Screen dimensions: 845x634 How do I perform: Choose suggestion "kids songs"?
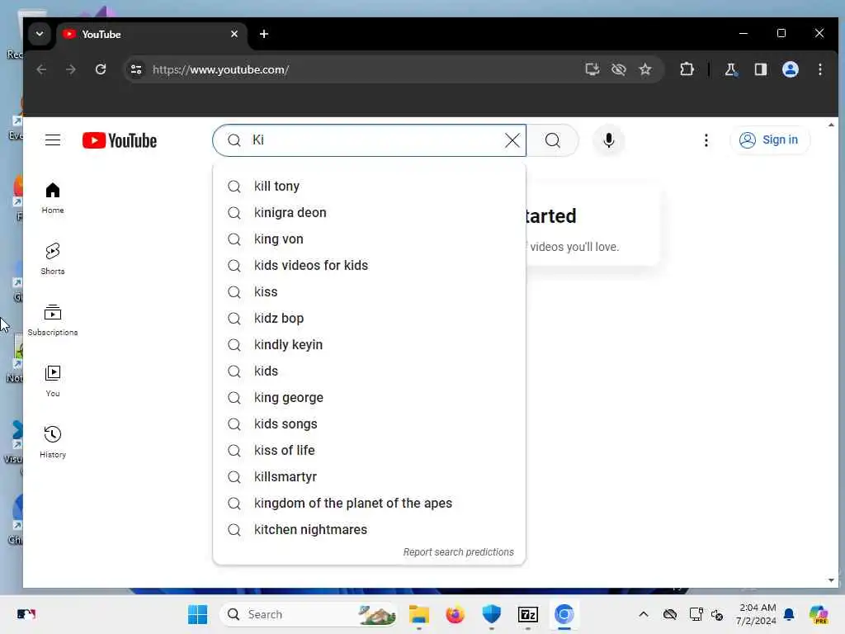pos(369,423)
